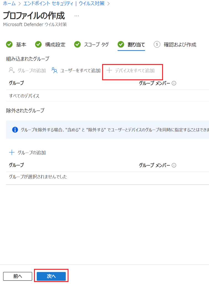Open エンドポイント セキュリティ | ウイルス対策 breadcrumb

click(x=64, y=4)
